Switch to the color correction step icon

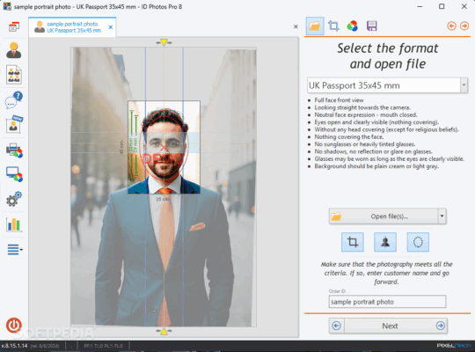coord(353,26)
